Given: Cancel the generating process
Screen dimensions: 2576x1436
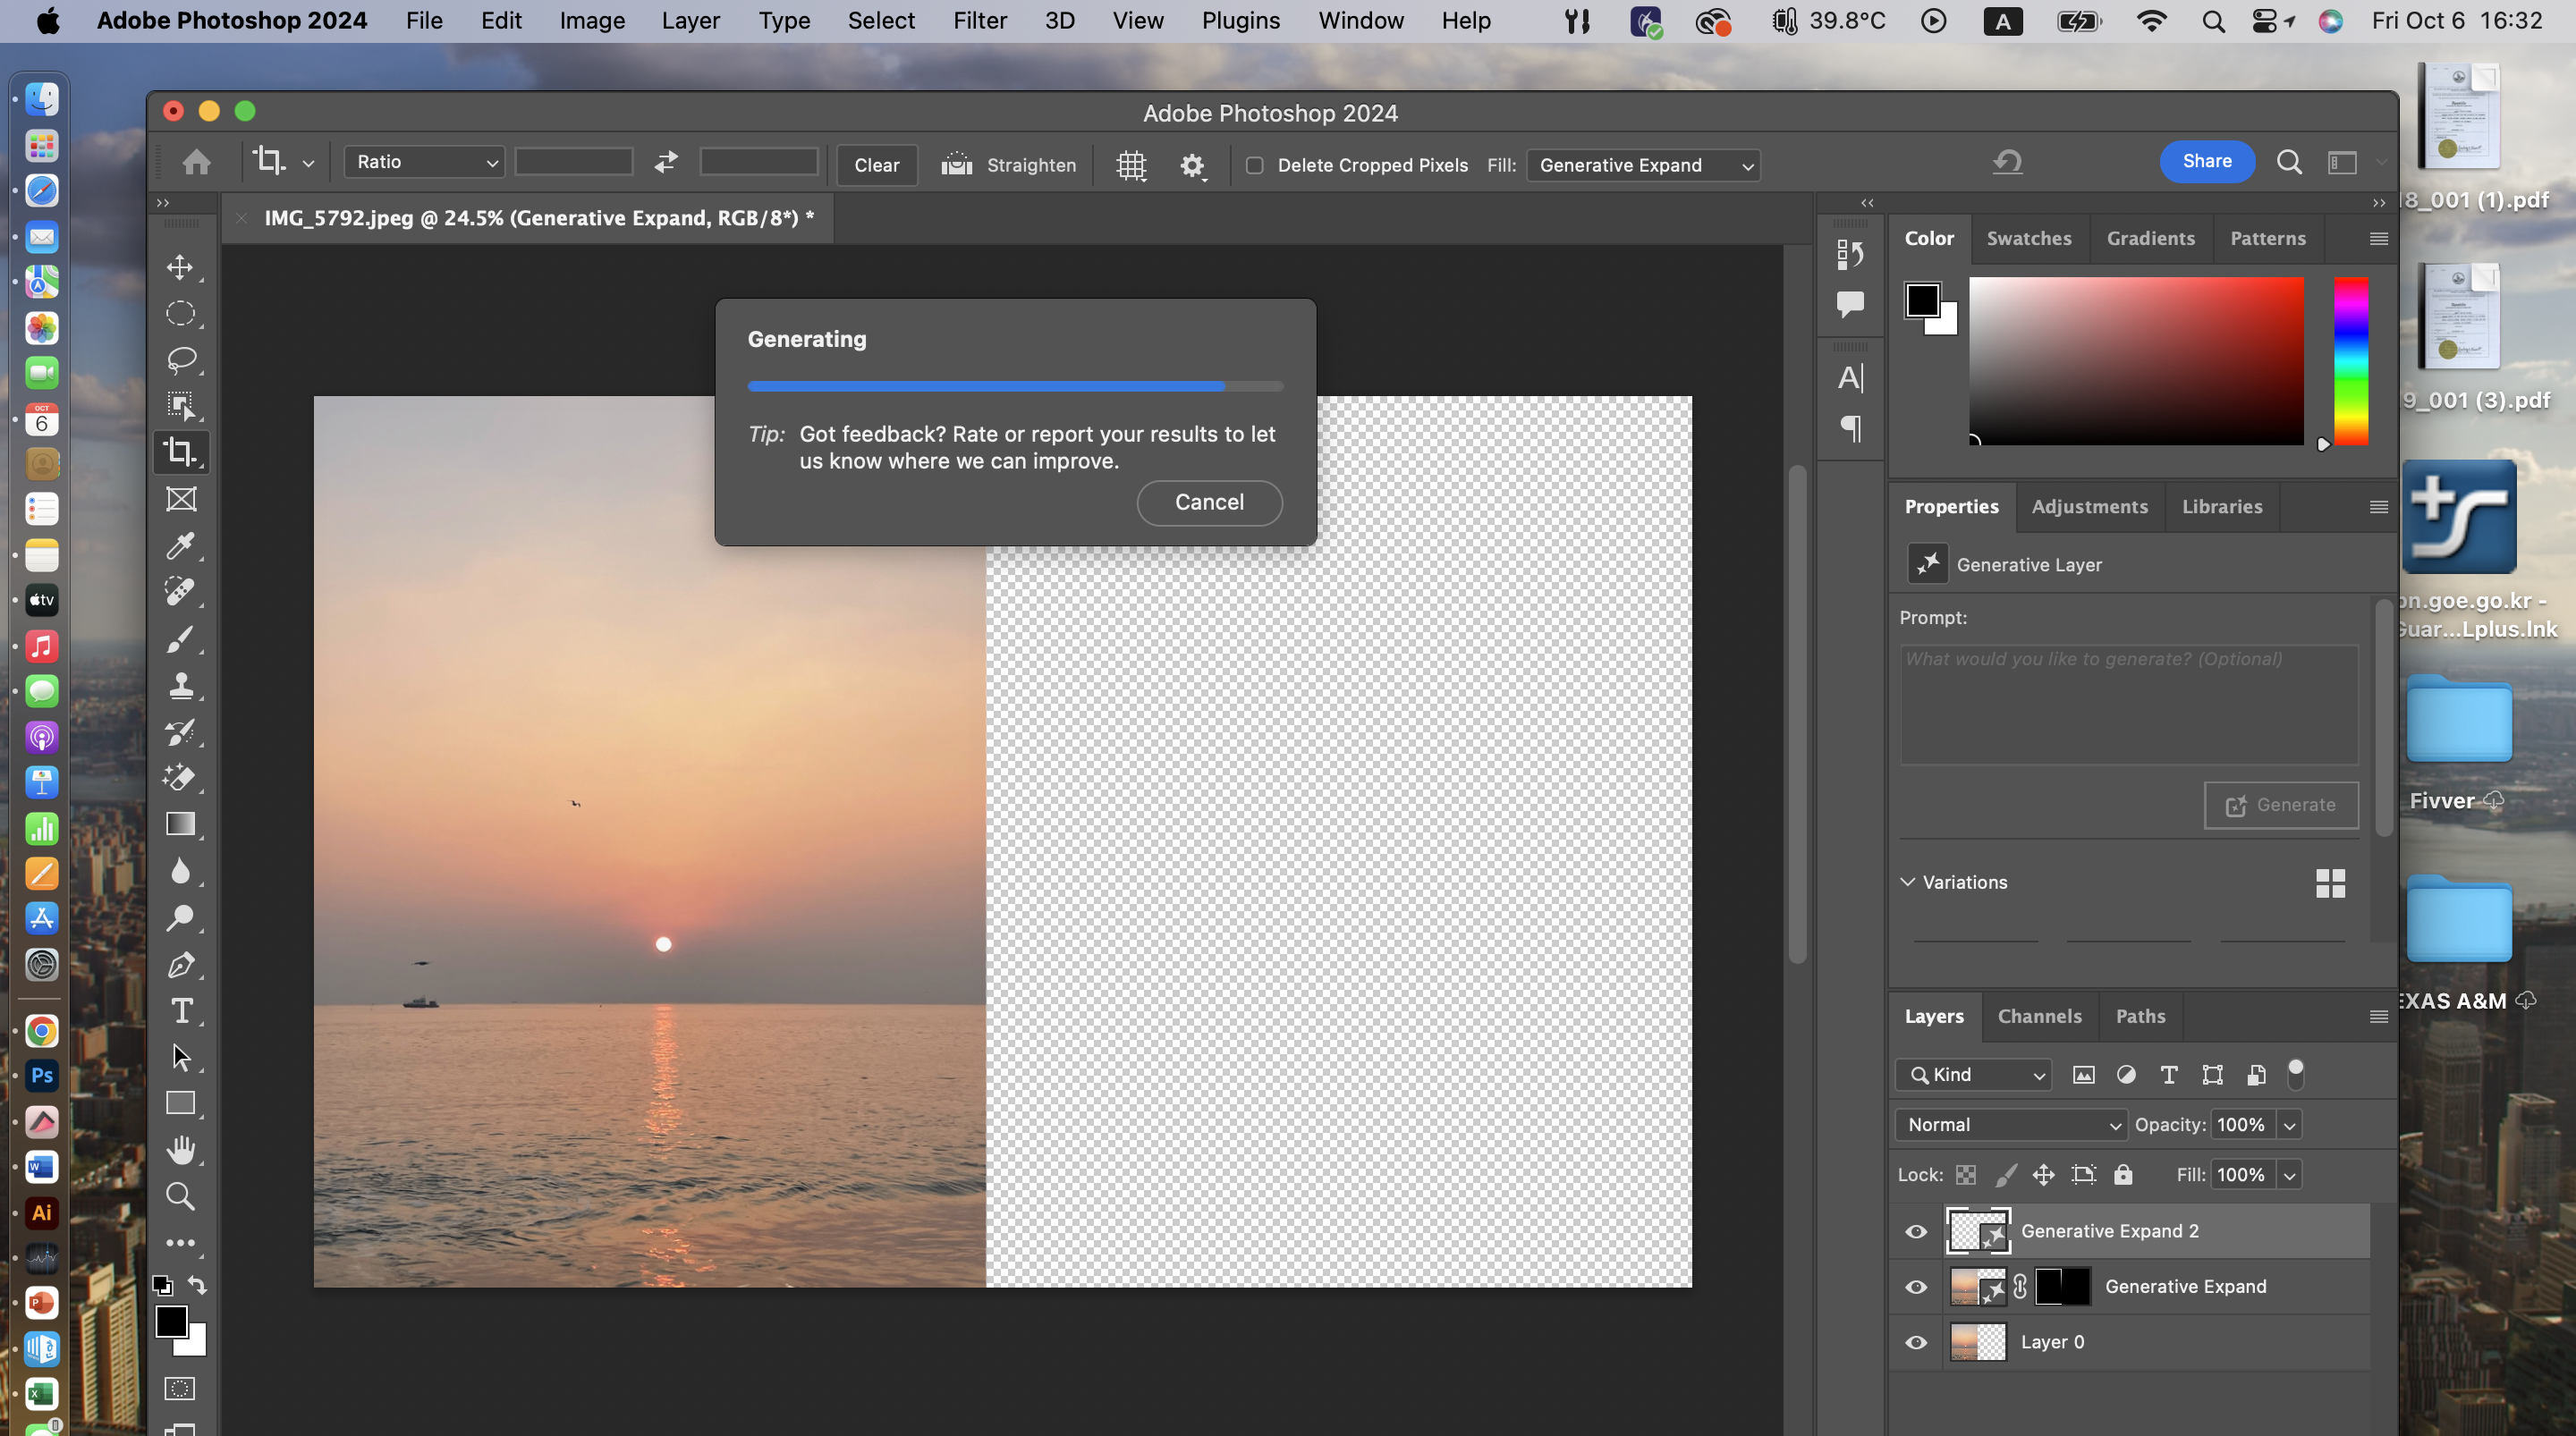Looking at the screenshot, I should (1209, 502).
